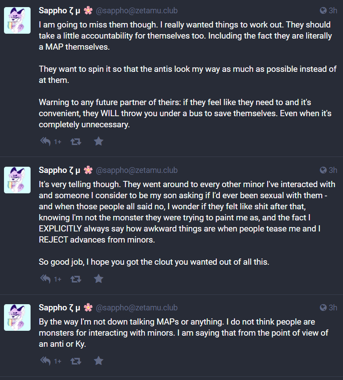
Task: Open @sappho@zetamu.club handle on third post
Action: click(136, 308)
